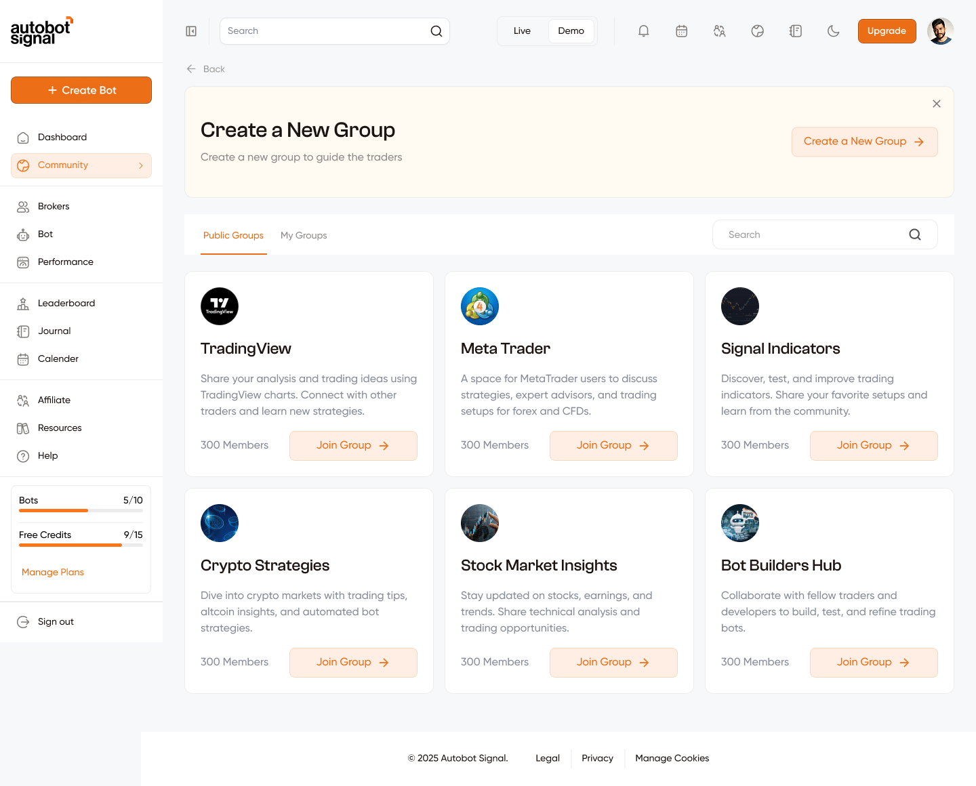Viewport: 976px width, 786px height.
Task: Click the Autobot Signal logo
Action: (x=42, y=31)
